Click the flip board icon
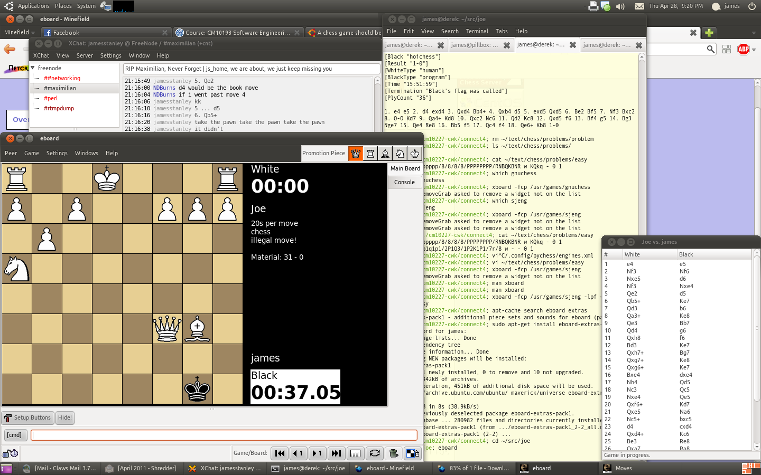Viewport: 761px width, 475px height. point(375,453)
